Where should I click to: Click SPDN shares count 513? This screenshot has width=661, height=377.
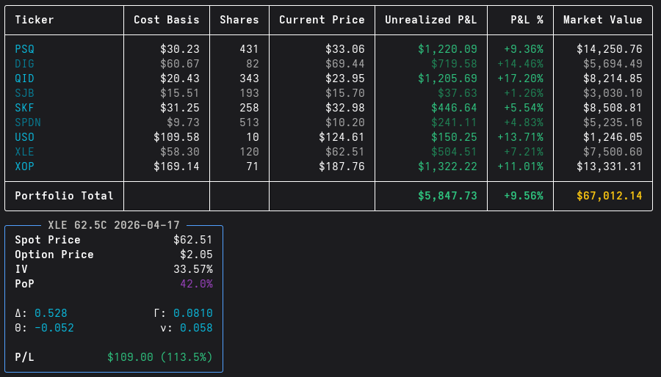click(x=249, y=122)
